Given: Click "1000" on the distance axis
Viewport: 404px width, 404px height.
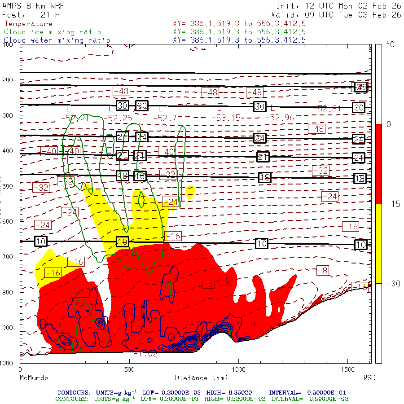Looking at the screenshot, I should click(x=239, y=370).
